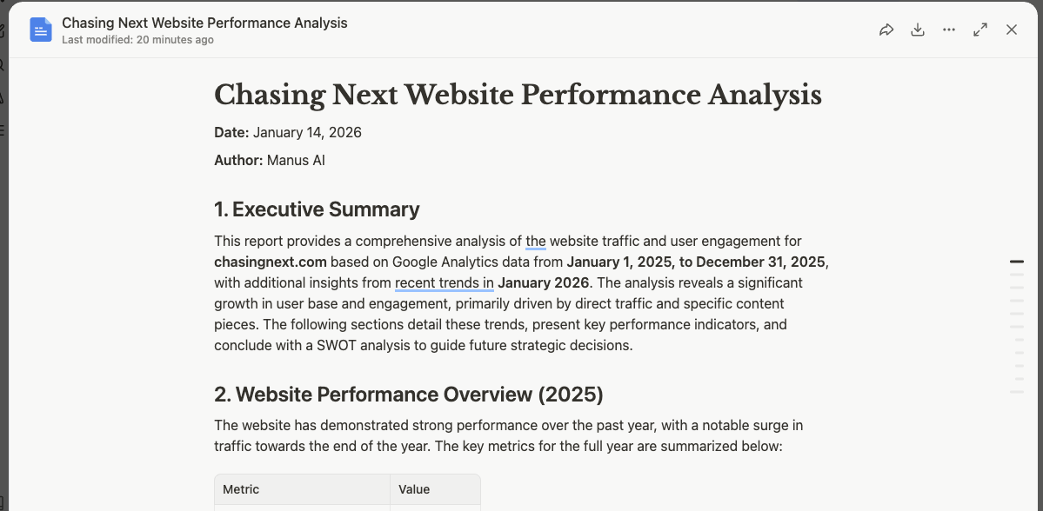The image size is (1043, 511).
Task: Click the share arrow icon
Action: 886,30
